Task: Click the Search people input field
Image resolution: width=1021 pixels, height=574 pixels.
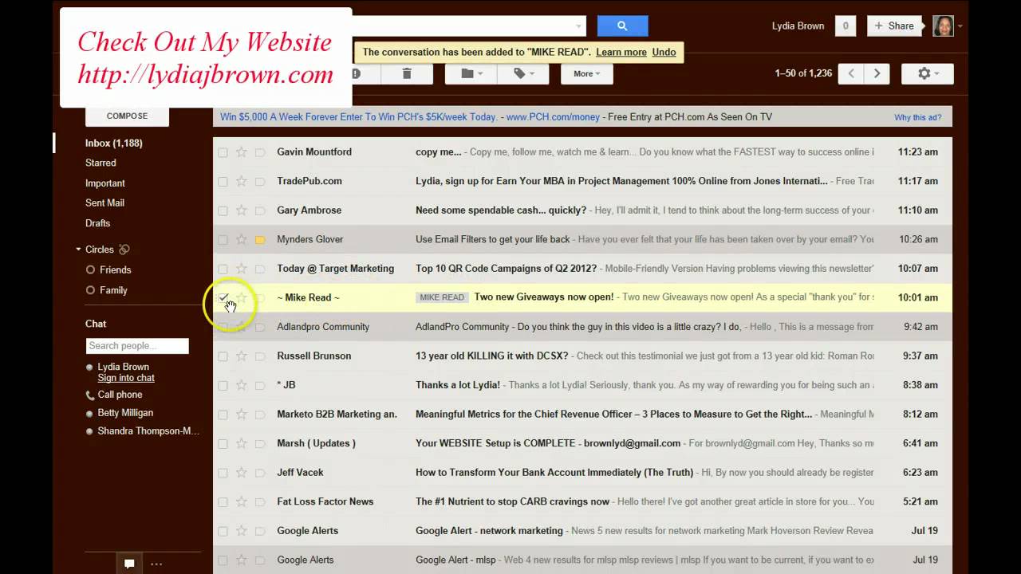Action: point(137,346)
